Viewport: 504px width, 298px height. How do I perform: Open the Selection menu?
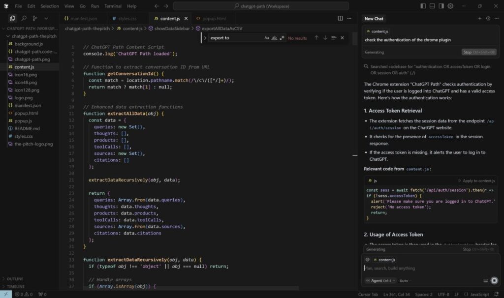pos(50,6)
